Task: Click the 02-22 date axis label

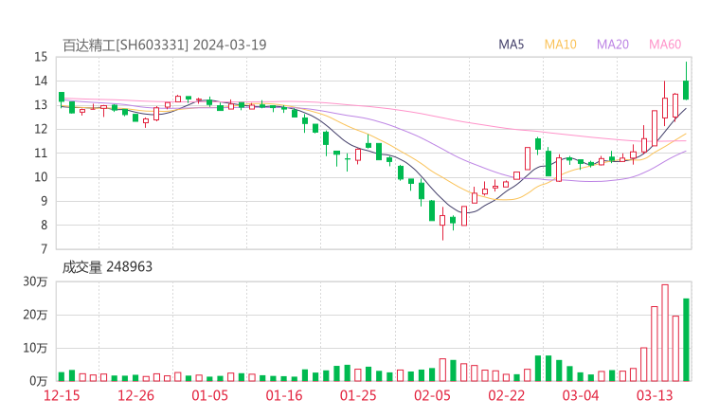Action: [507, 395]
